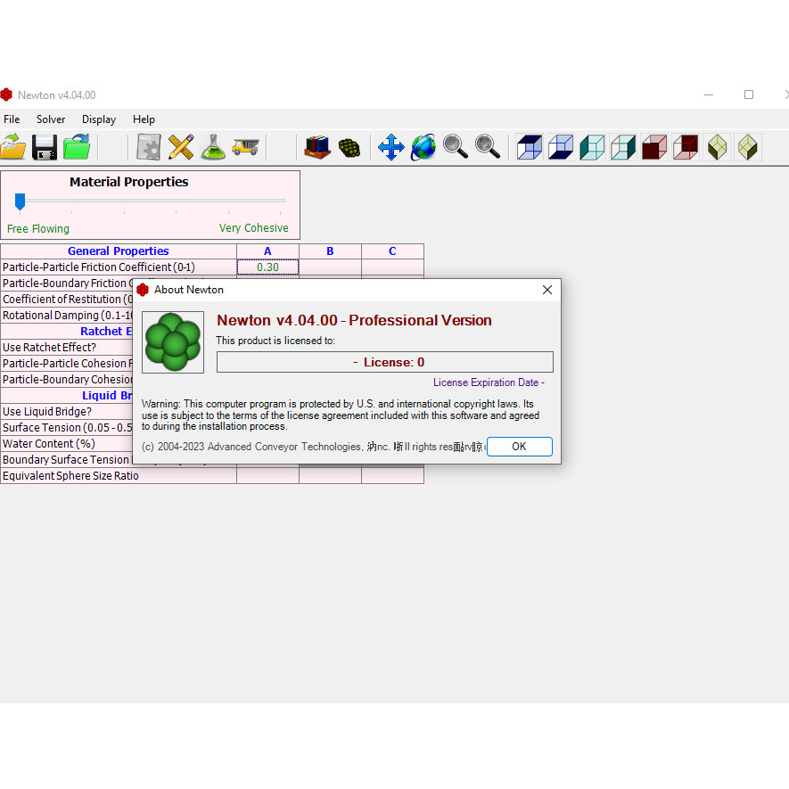Open the Help menu

[144, 119]
